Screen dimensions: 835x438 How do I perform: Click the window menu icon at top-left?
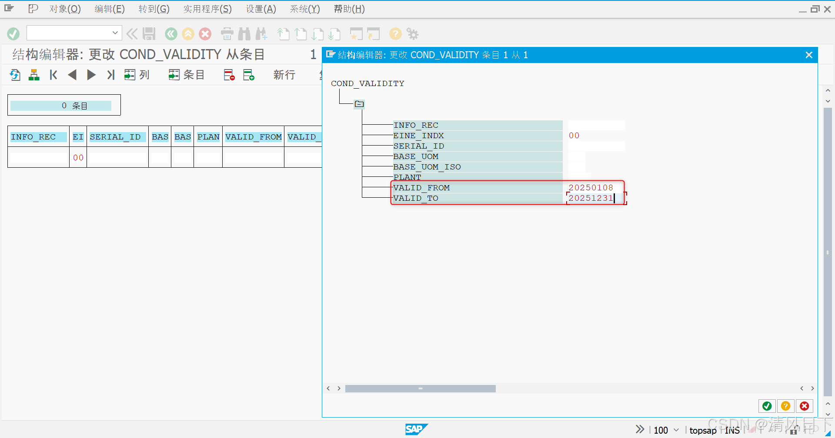click(9, 8)
